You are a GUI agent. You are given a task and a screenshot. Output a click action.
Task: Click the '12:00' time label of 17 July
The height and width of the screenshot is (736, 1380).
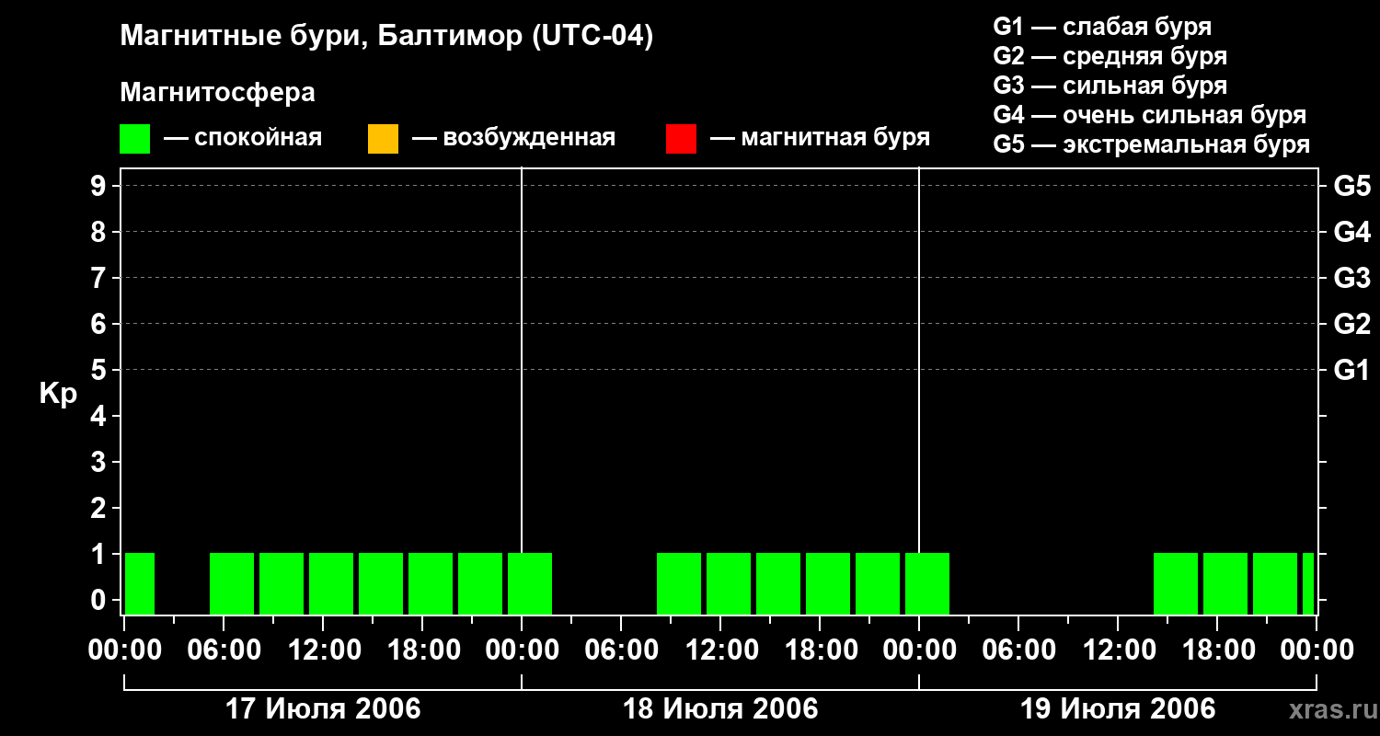coord(323,650)
